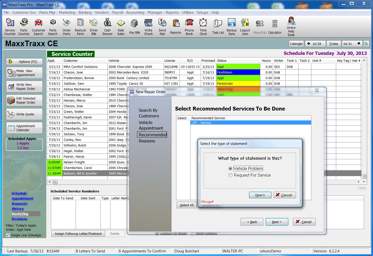
Task: Open the Logout User toolbar icon
Action: point(245,27)
